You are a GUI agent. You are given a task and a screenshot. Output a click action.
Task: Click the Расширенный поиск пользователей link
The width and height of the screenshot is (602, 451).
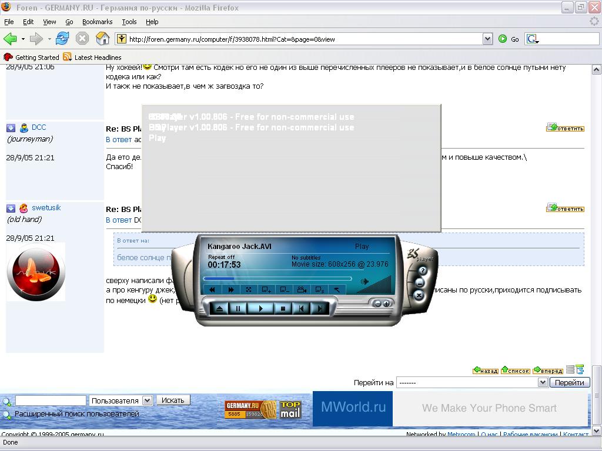click(77, 414)
